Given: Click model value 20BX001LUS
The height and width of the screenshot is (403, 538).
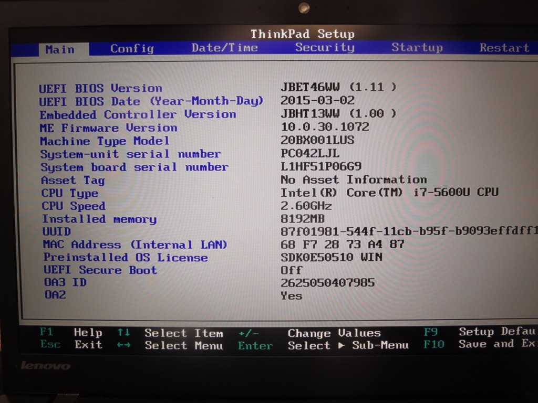Looking at the screenshot, I should point(318,140).
